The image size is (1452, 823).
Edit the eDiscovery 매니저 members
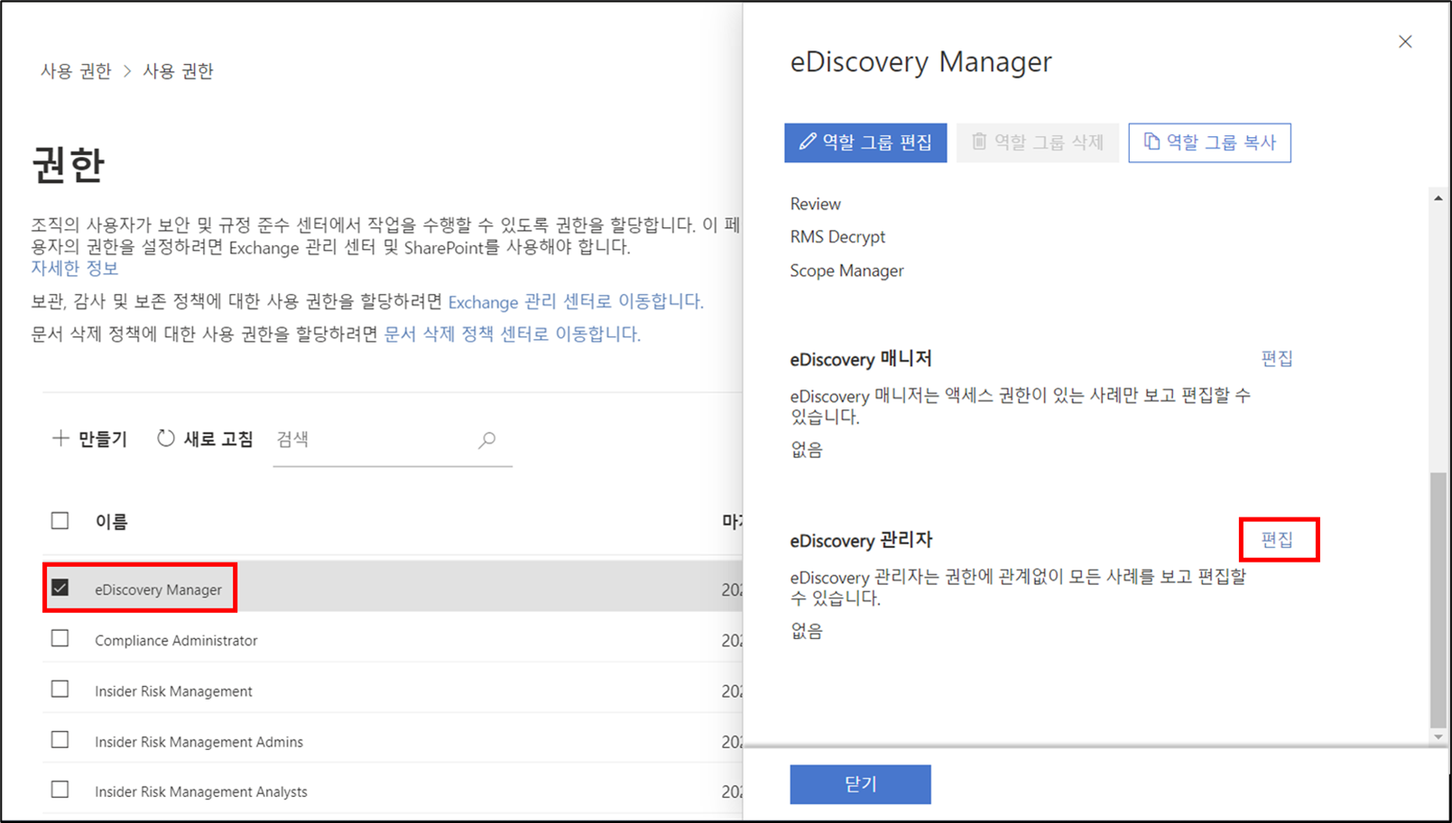tap(1277, 359)
